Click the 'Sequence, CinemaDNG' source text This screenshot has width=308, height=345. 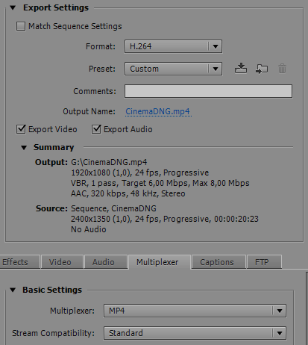point(113,208)
